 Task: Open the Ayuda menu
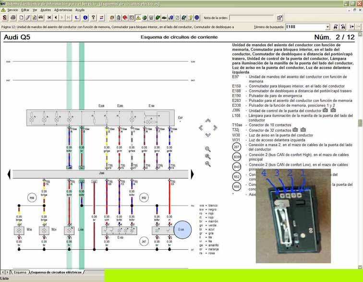pyautogui.click(x=80, y=10)
